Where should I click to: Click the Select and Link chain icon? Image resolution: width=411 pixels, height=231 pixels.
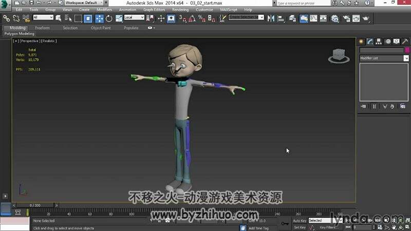pos(6,18)
